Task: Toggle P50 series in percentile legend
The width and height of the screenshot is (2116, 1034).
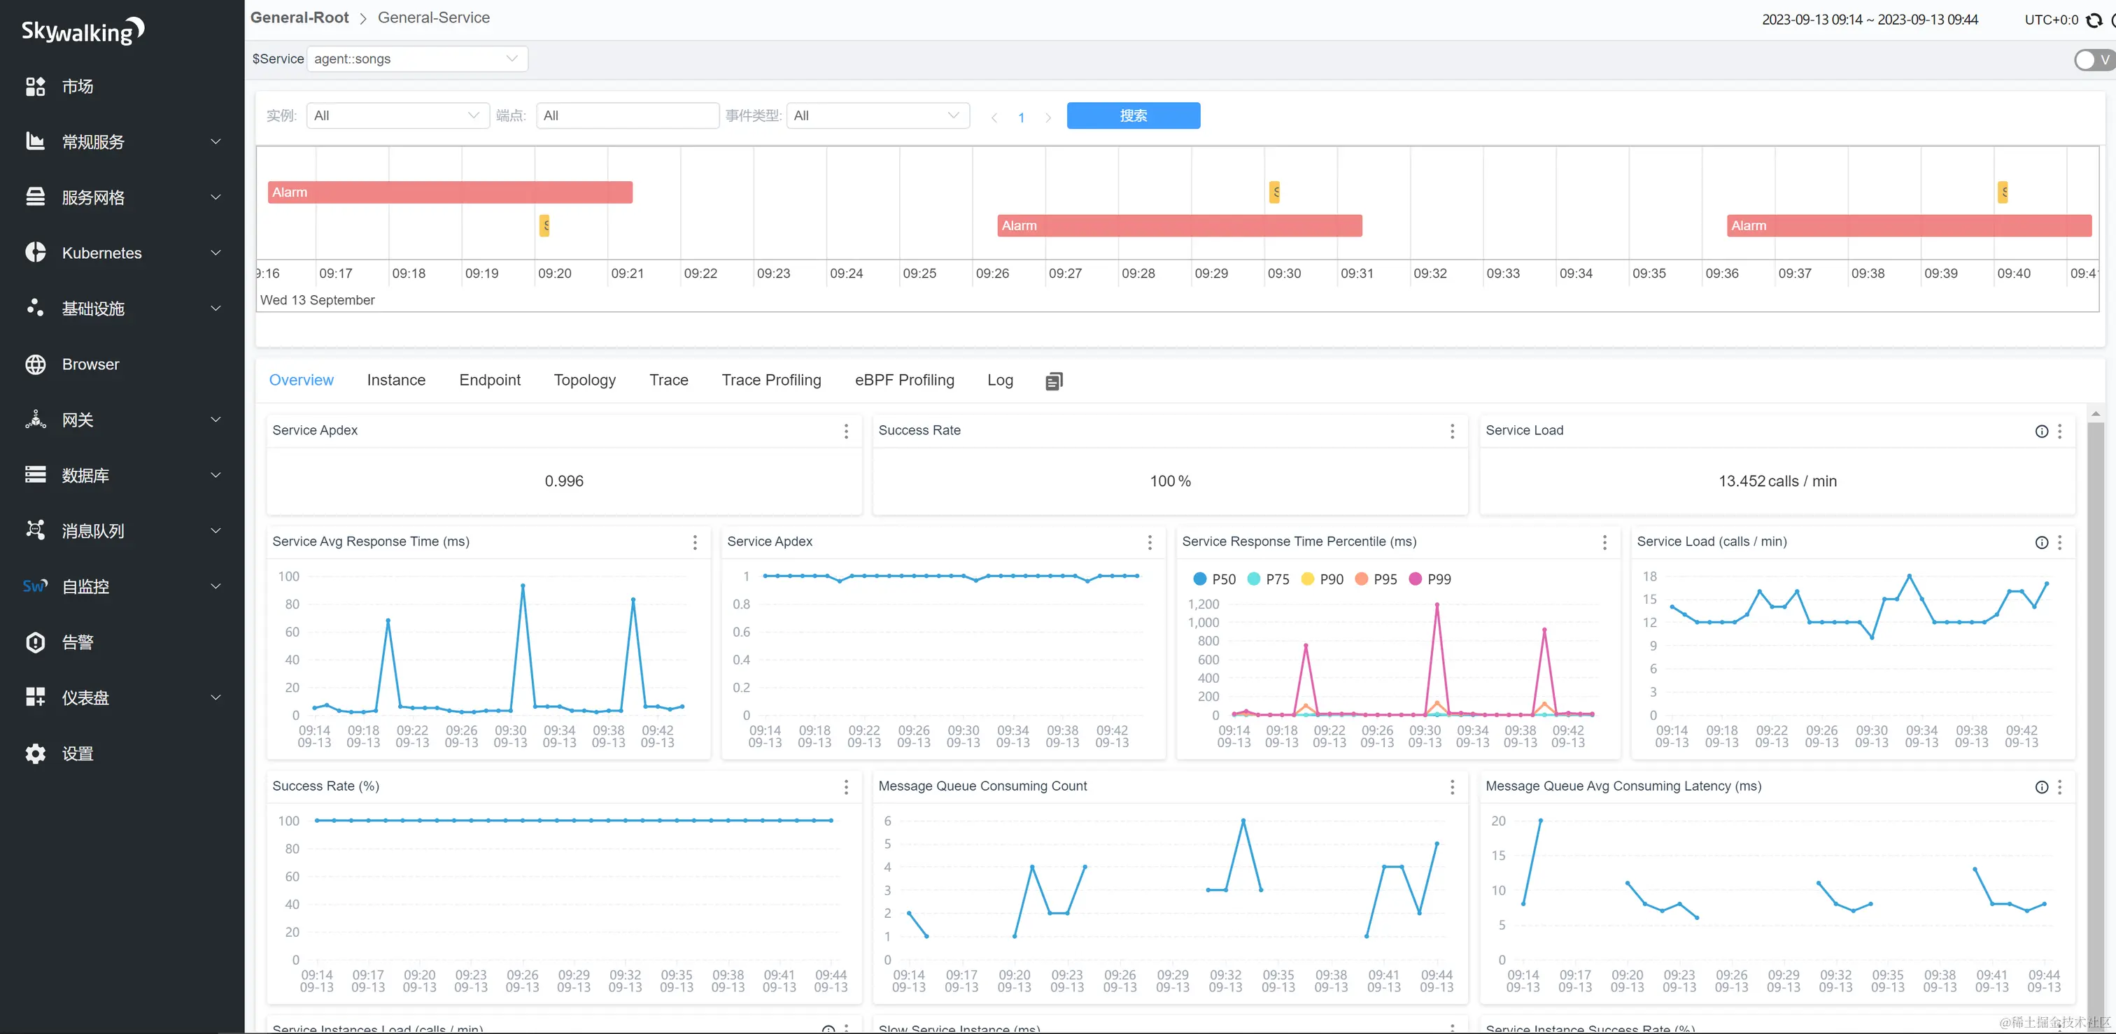Action: coord(1213,579)
